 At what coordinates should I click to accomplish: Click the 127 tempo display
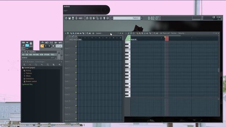(x=59, y=46)
